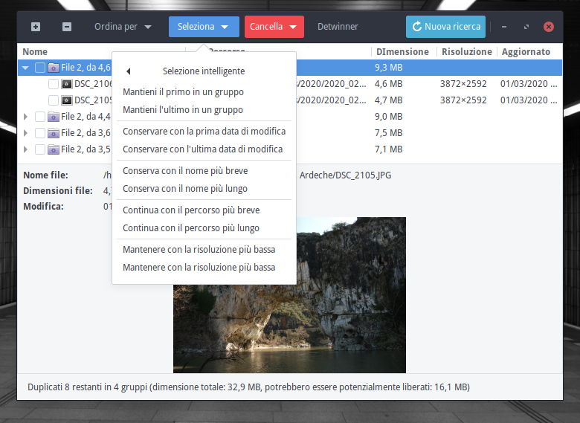The width and height of the screenshot is (580, 423).
Task: Open the Ordina per dropdown
Action: tap(123, 27)
